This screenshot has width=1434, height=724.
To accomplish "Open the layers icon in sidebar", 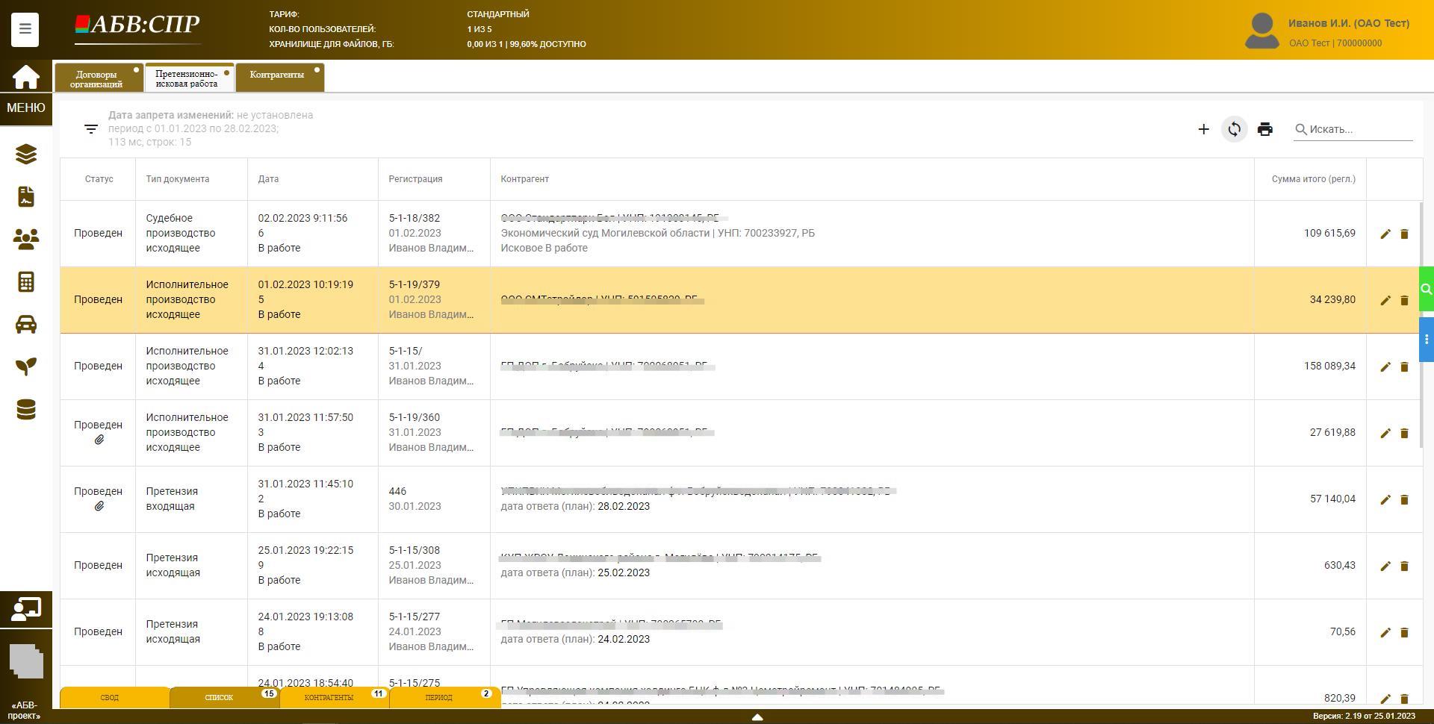I will coord(26,155).
